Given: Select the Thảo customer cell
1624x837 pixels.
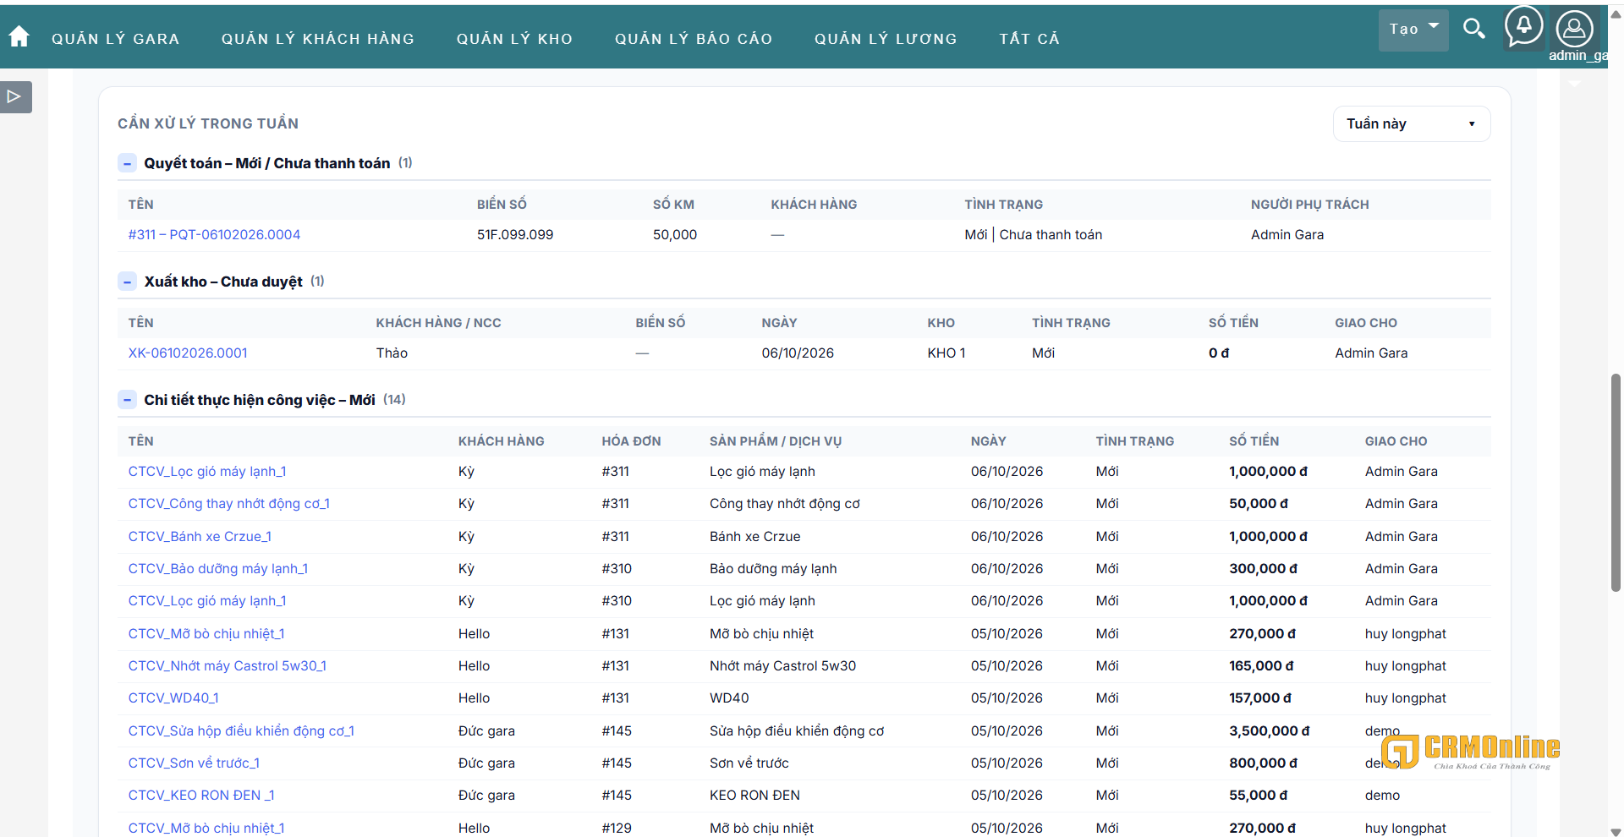Looking at the screenshot, I should pyautogui.click(x=392, y=353).
